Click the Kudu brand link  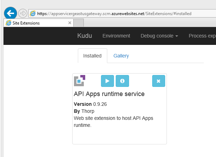85,36
